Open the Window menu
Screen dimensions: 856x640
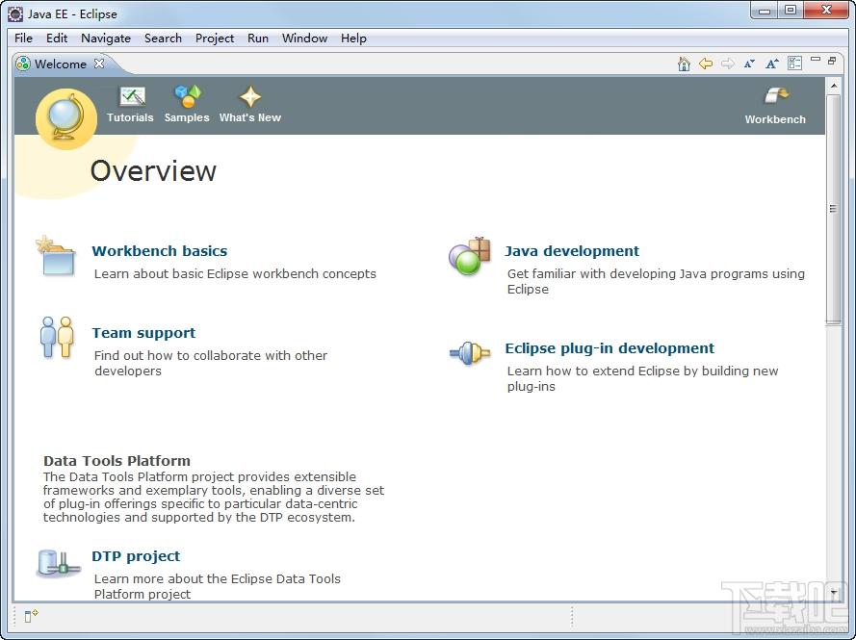pos(304,38)
